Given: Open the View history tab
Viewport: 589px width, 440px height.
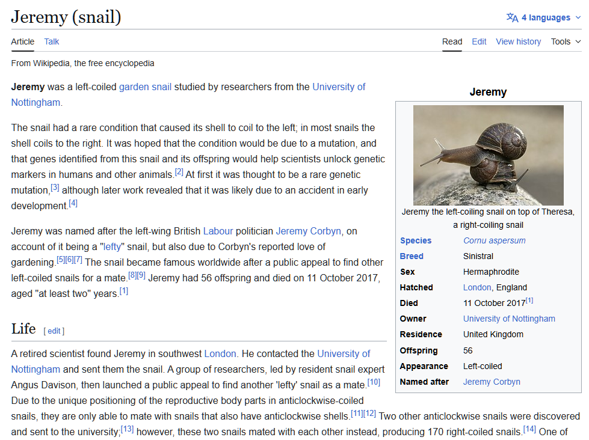Looking at the screenshot, I should 519,41.
